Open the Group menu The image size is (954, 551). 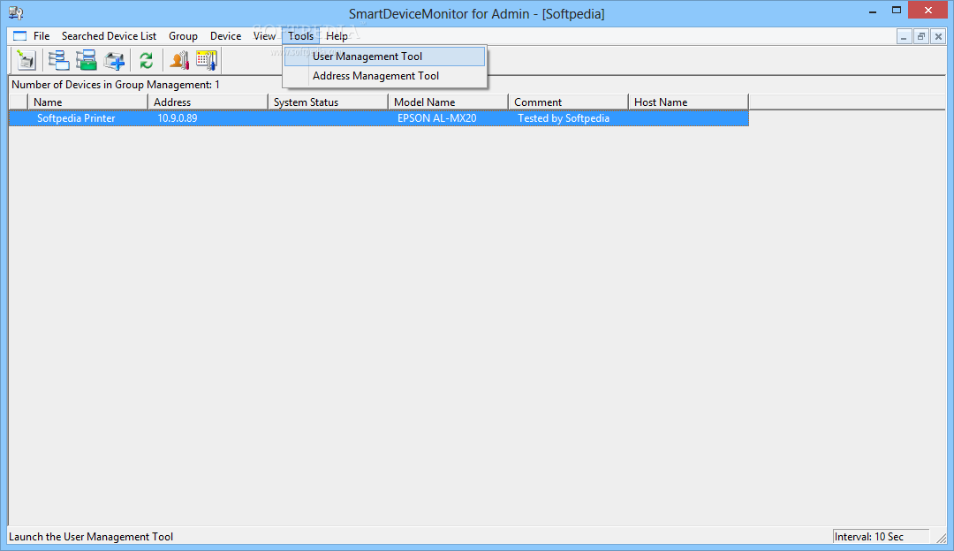click(x=183, y=36)
